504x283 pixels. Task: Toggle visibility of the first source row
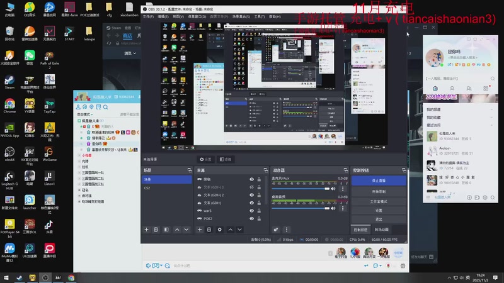point(251,179)
